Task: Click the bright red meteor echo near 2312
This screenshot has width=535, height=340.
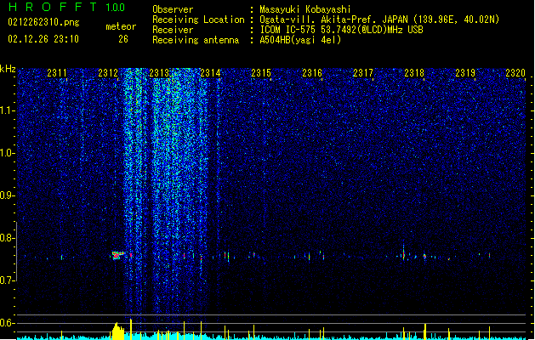Action: (117, 255)
